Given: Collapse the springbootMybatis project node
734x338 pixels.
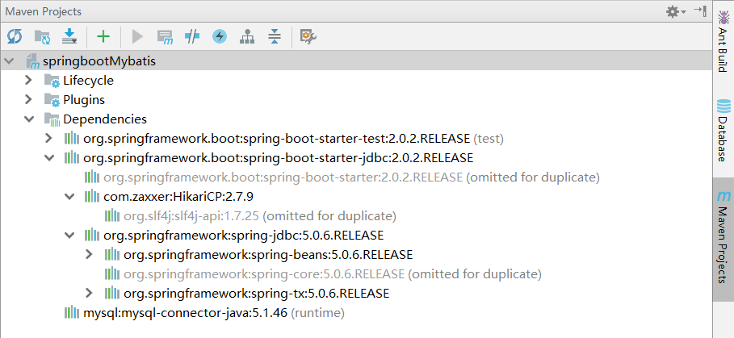Looking at the screenshot, I should 9,61.
